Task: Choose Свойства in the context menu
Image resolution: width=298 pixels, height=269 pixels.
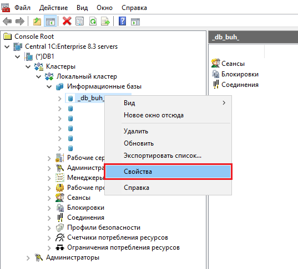Action: (168, 172)
